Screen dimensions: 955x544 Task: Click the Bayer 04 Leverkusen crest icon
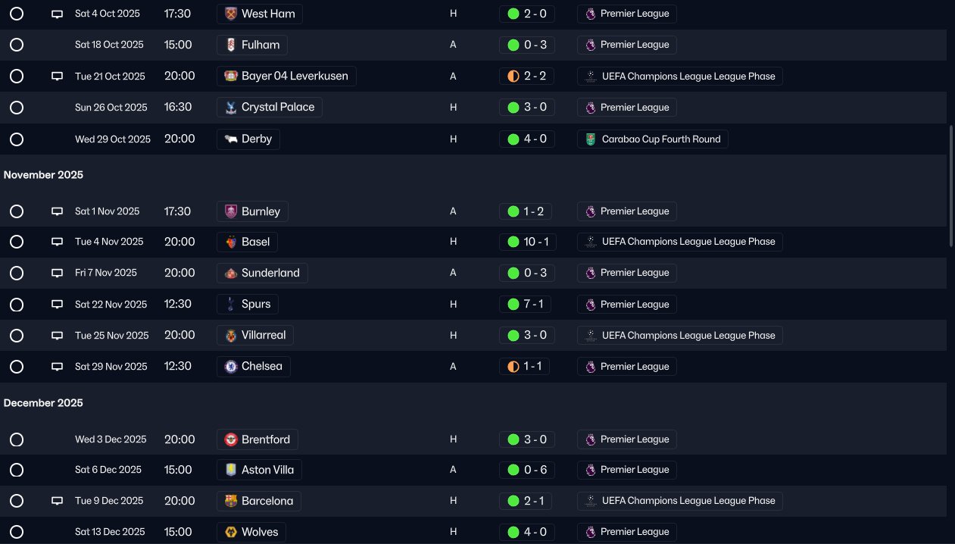tap(231, 76)
